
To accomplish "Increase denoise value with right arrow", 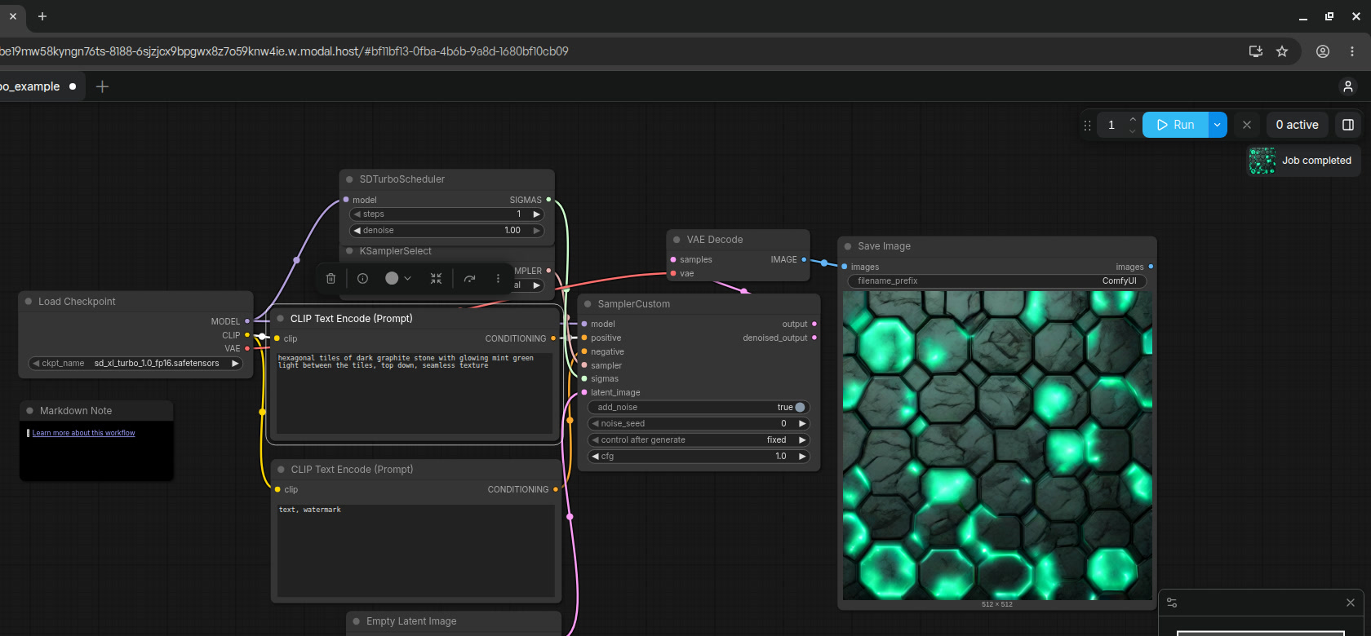I will tap(536, 231).
